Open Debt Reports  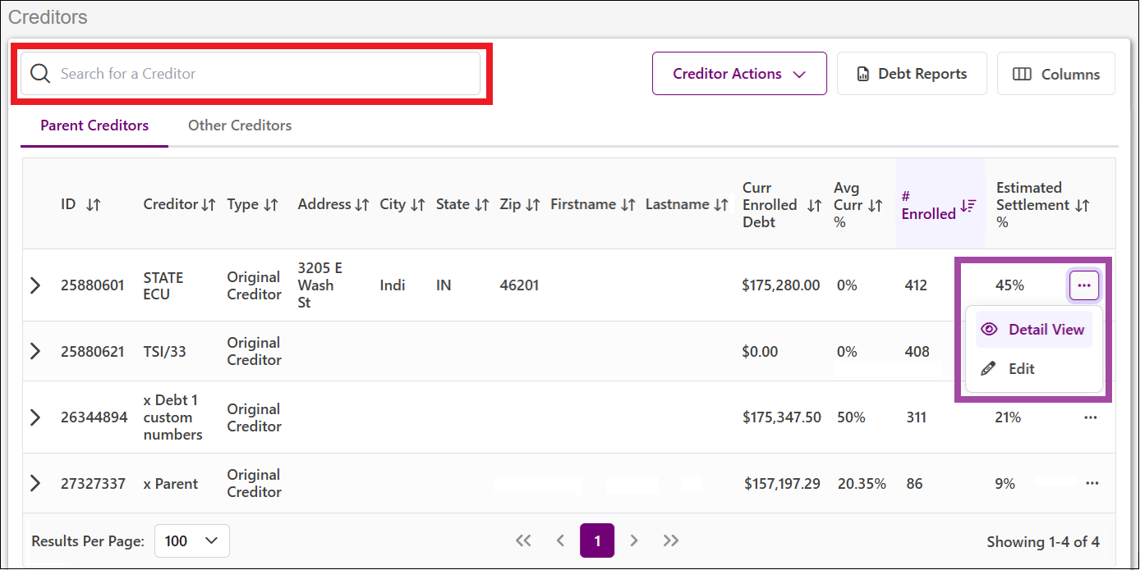(912, 74)
